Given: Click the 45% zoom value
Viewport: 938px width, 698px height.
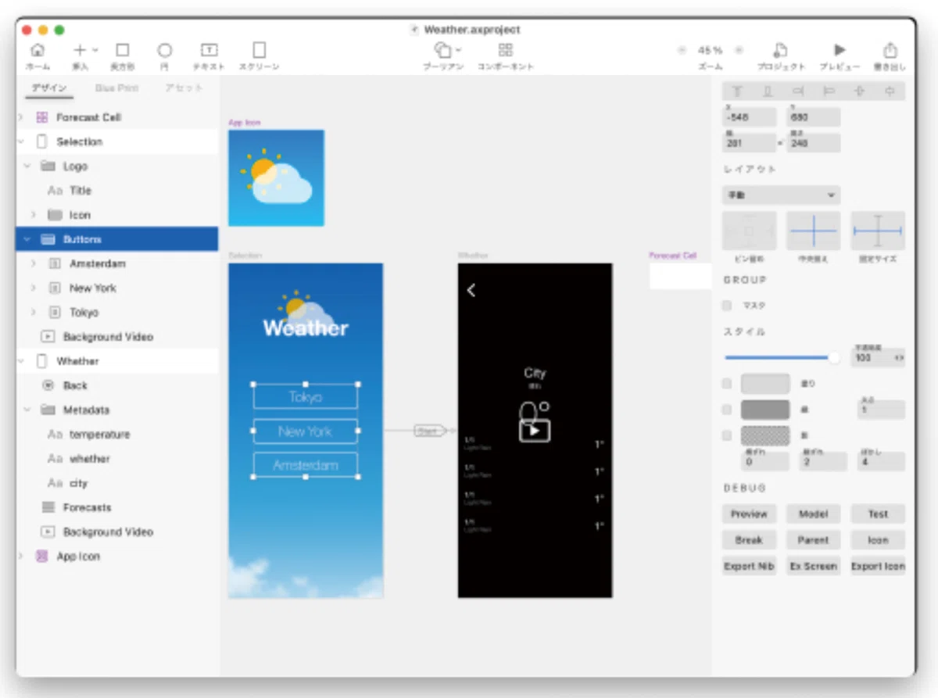Looking at the screenshot, I should click(710, 50).
